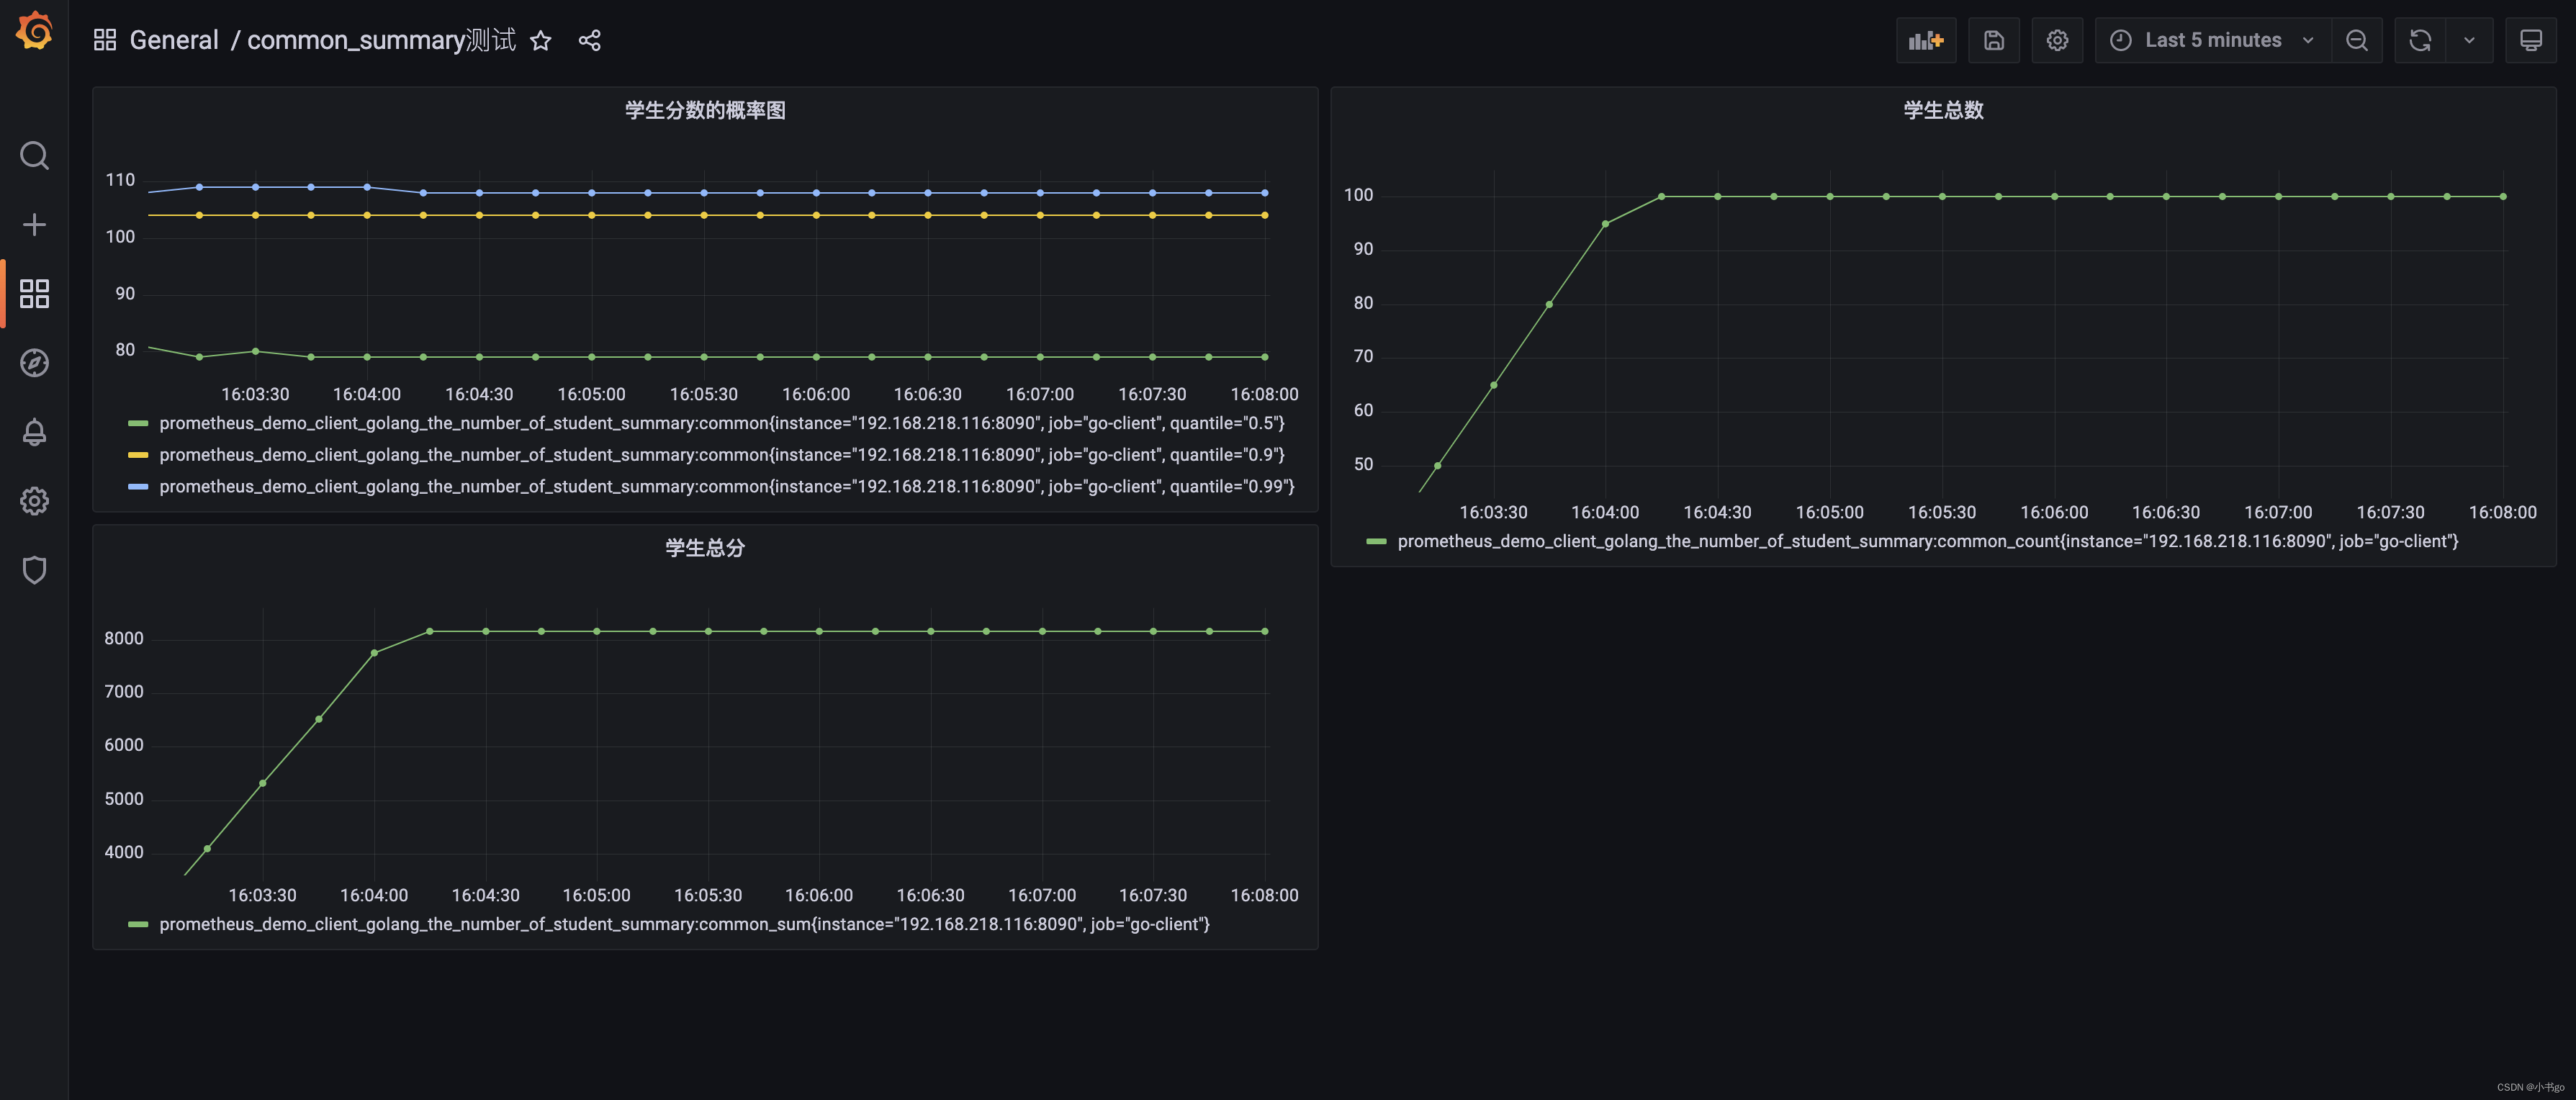Open the Last 5 minutes time picker

tap(2211, 40)
